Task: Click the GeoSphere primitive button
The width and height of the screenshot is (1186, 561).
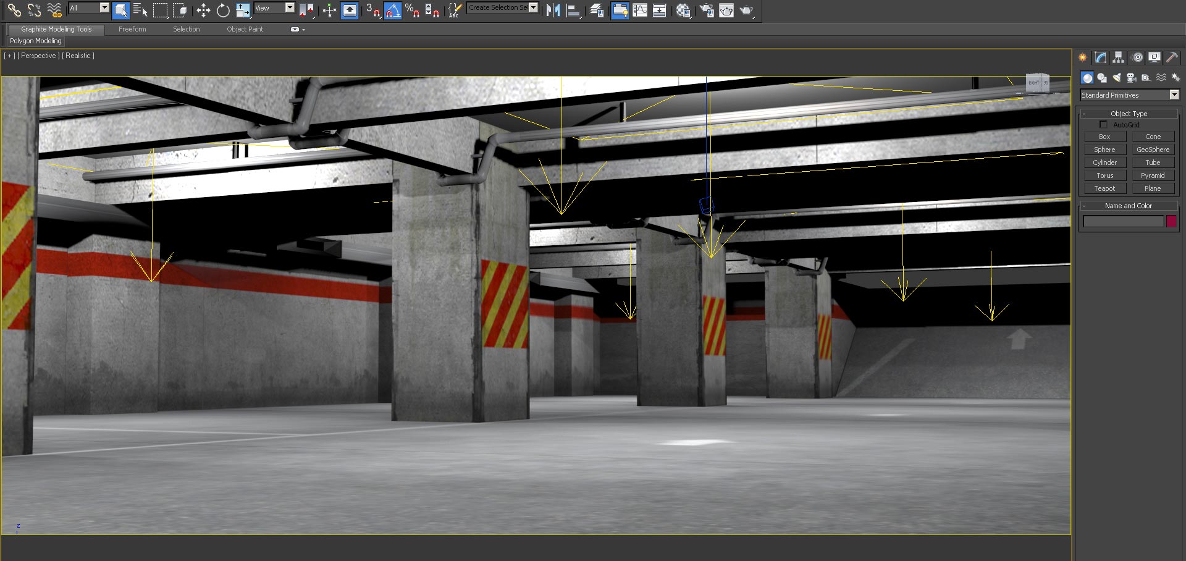Action: [x=1153, y=150]
